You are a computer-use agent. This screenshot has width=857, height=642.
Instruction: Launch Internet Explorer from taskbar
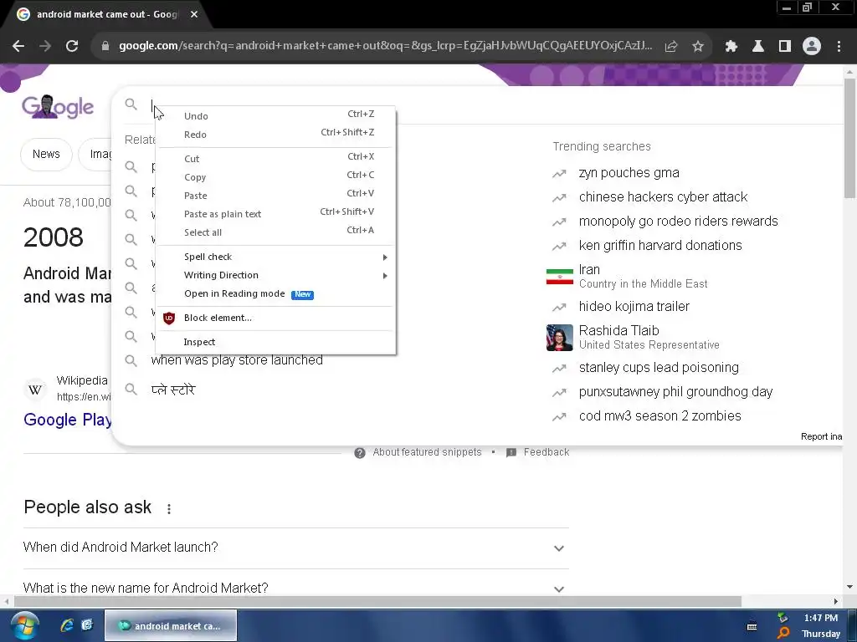pyautogui.click(x=67, y=625)
